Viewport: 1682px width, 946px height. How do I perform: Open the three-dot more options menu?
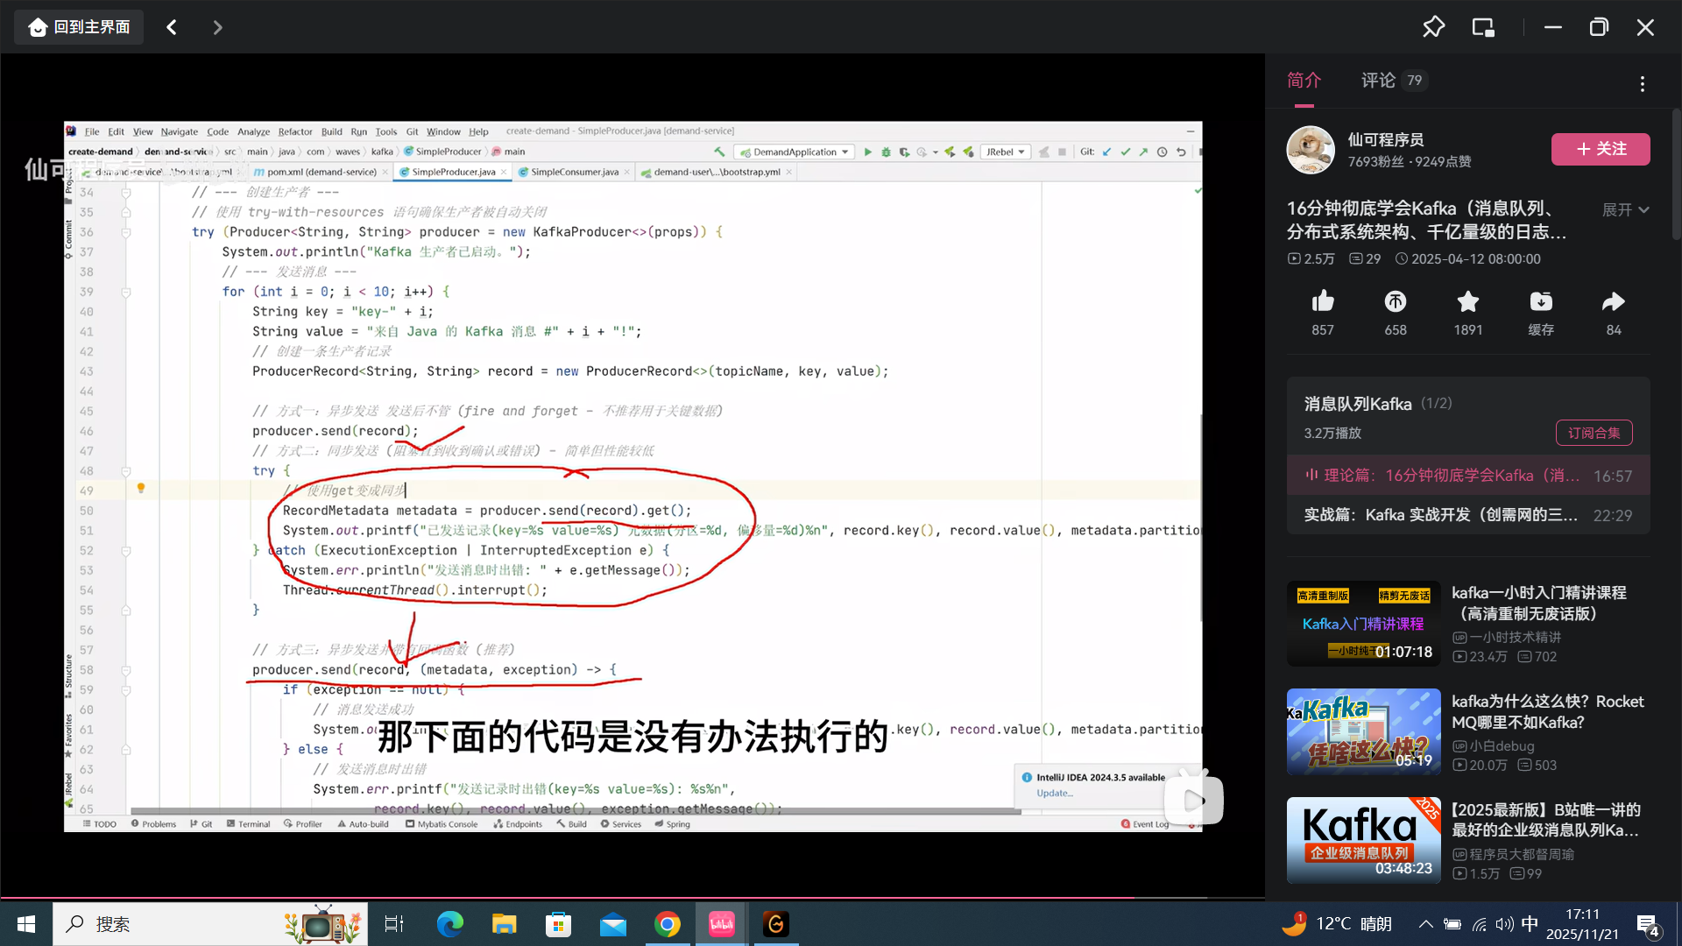click(x=1643, y=83)
